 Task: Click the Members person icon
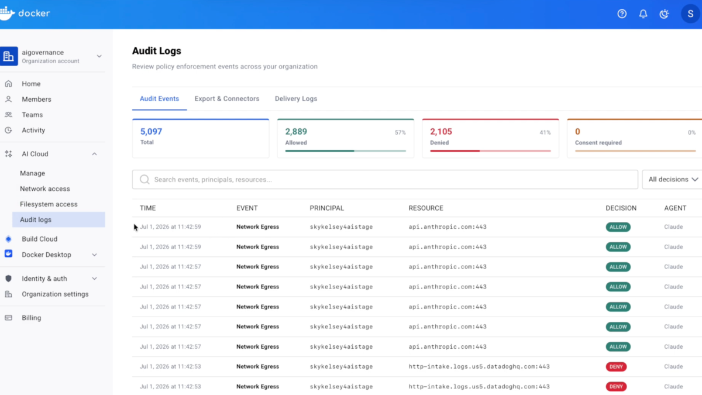[8, 99]
